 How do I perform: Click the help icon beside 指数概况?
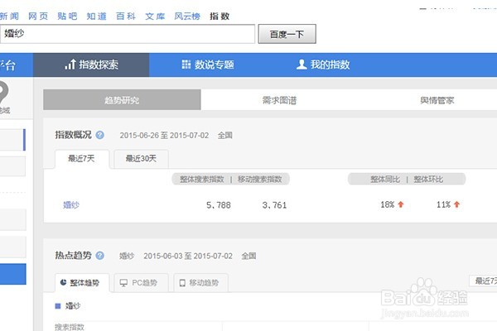pos(100,135)
